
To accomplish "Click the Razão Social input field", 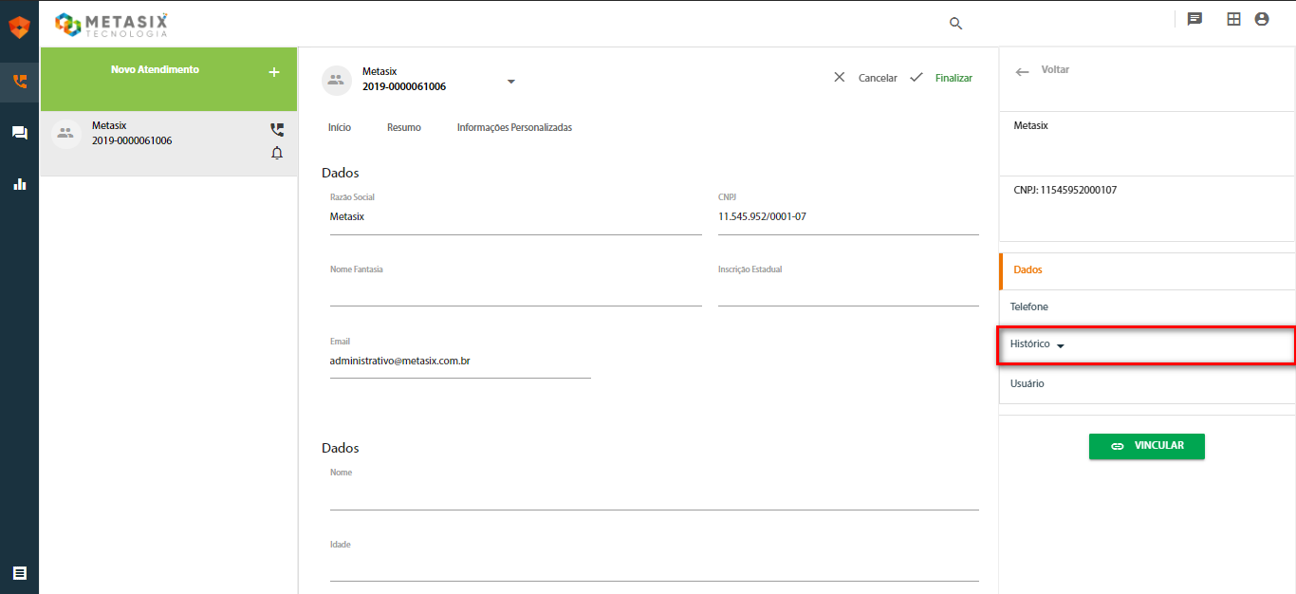I will (x=515, y=217).
